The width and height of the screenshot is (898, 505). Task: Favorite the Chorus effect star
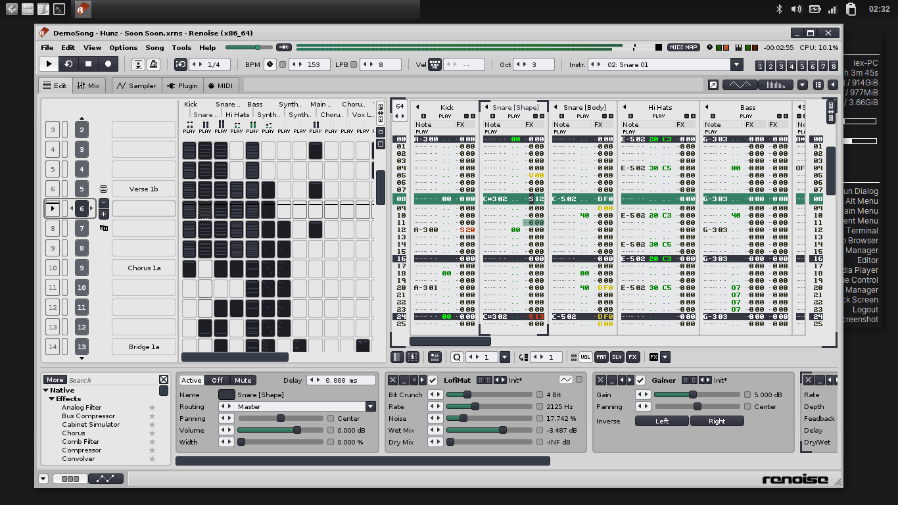[x=152, y=433]
